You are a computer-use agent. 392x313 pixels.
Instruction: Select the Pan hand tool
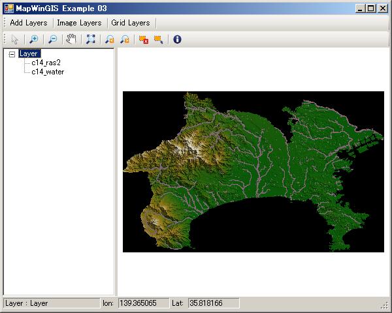71,39
